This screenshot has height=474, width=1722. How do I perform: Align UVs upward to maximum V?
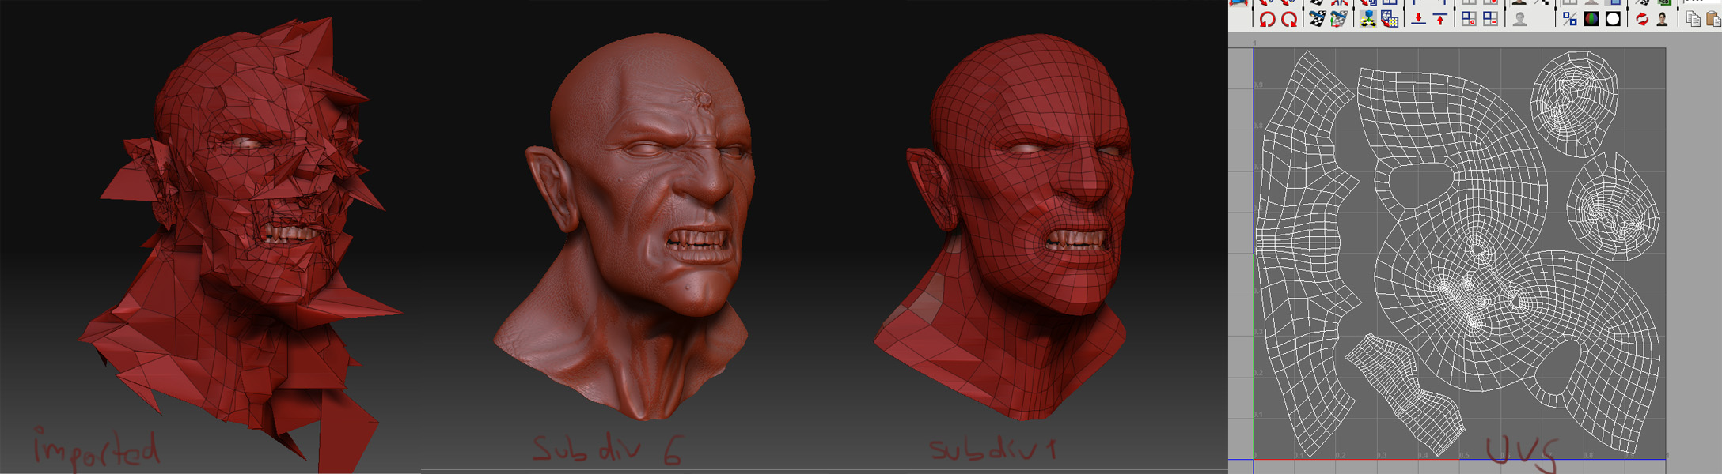coord(1440,19)
